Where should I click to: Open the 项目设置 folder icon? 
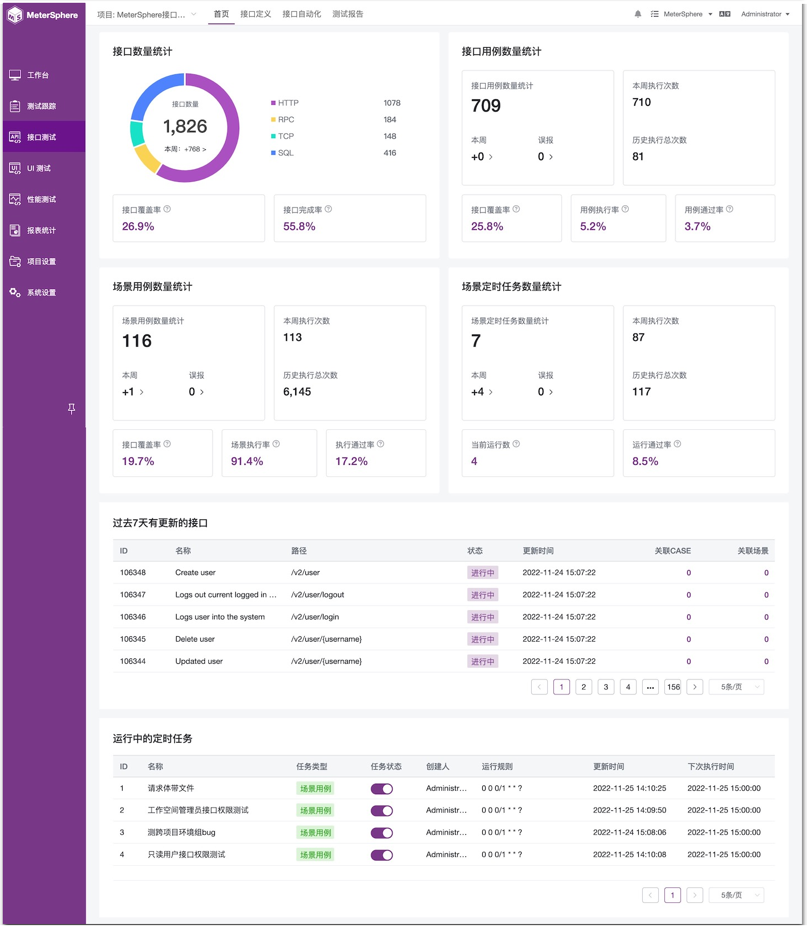pyautogui.click(x=15, y=261)
